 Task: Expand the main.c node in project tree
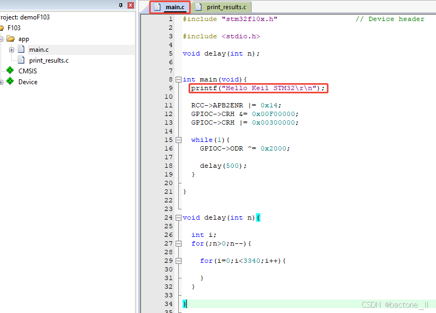coord(12,49)
